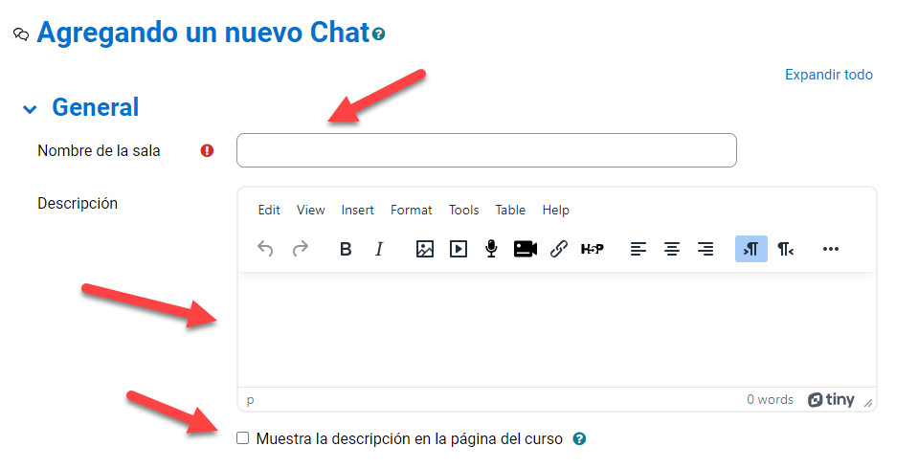This screenshot has height=469, width=918.
Task: Undo the last edit in the description editor
Action: pos(265,249)
